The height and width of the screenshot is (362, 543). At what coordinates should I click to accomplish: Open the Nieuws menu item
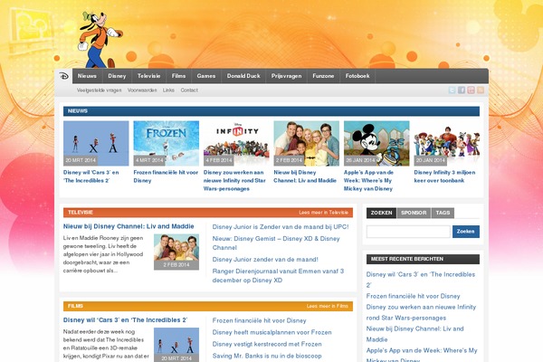(x=87, y=76)
